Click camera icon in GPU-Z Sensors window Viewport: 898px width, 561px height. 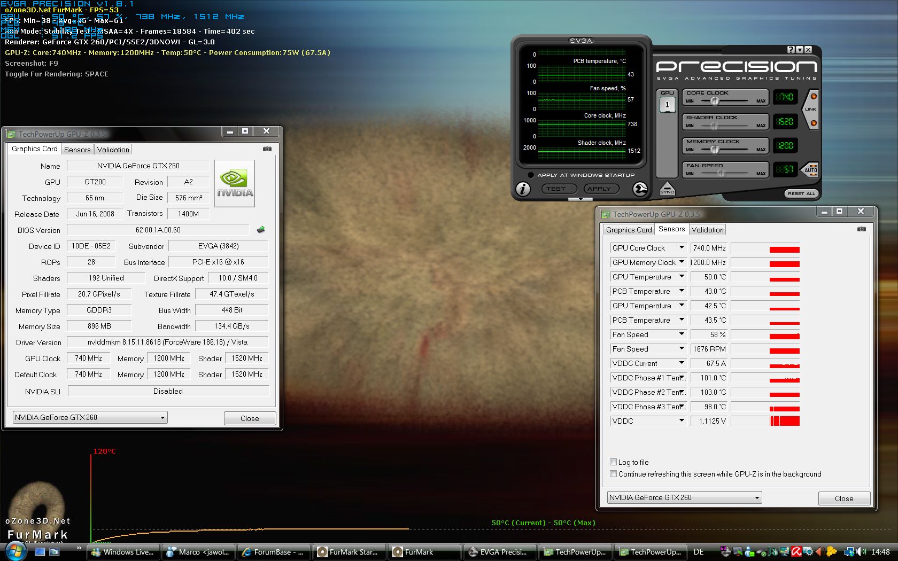tap(862, 229)
